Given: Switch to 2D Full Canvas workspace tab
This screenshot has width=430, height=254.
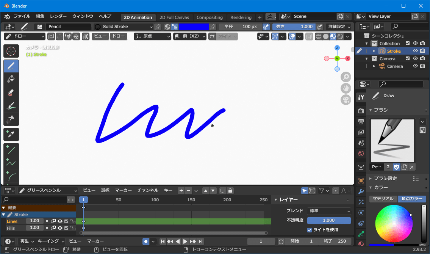Looking at the screenshot, I should point(174,17).
